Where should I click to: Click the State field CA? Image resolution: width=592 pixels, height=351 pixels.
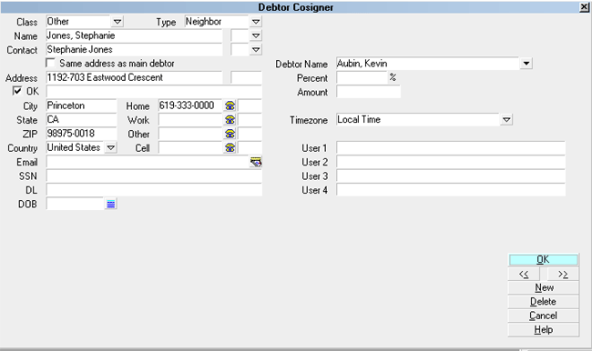81,119
